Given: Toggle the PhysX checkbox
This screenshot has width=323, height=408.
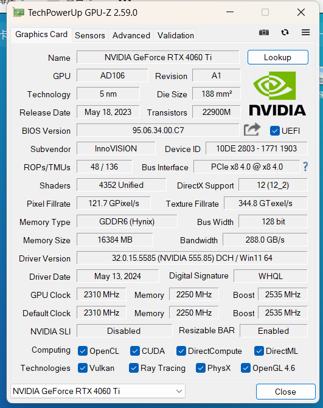Looking at the screenshot, I should point(200,368).
